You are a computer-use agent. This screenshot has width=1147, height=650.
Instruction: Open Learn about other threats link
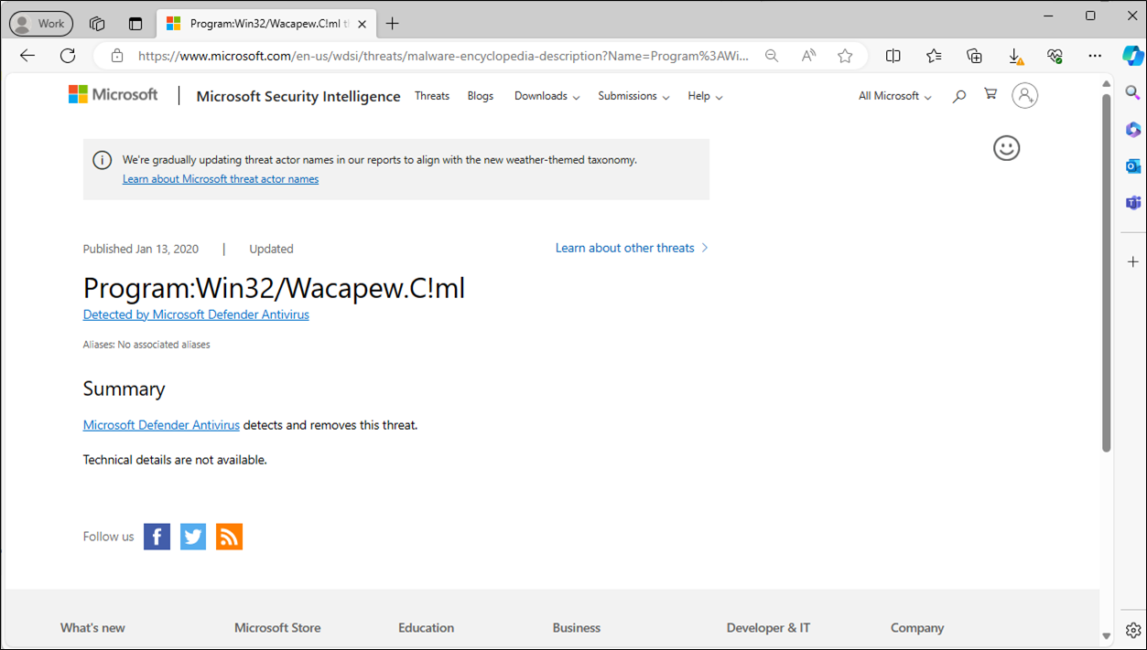click(632, 248)
